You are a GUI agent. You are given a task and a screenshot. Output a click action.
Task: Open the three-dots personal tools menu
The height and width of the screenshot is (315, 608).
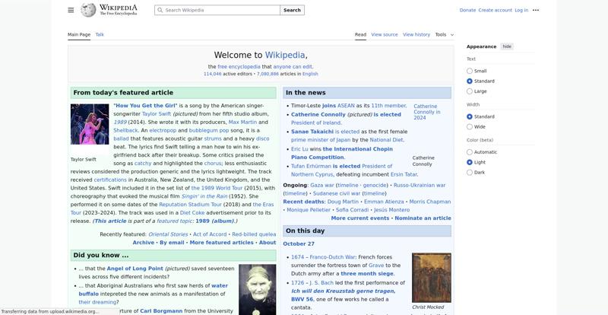[x=536, y=10]
